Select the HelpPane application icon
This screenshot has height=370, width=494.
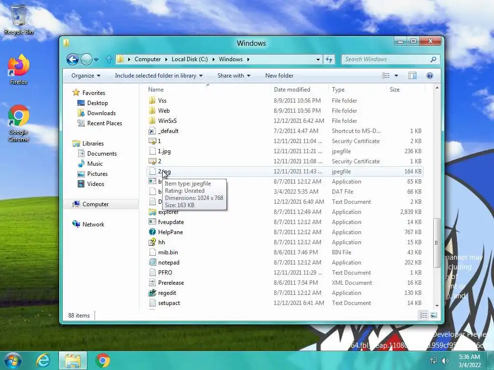[152, 232]
